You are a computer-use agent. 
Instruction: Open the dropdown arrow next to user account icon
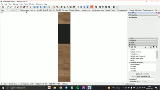(51, 7)
